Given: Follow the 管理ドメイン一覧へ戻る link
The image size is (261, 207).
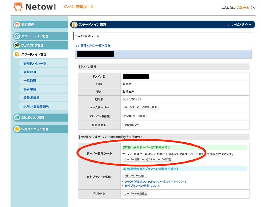Looking at the screenshot, I should (x=93, y=45).
